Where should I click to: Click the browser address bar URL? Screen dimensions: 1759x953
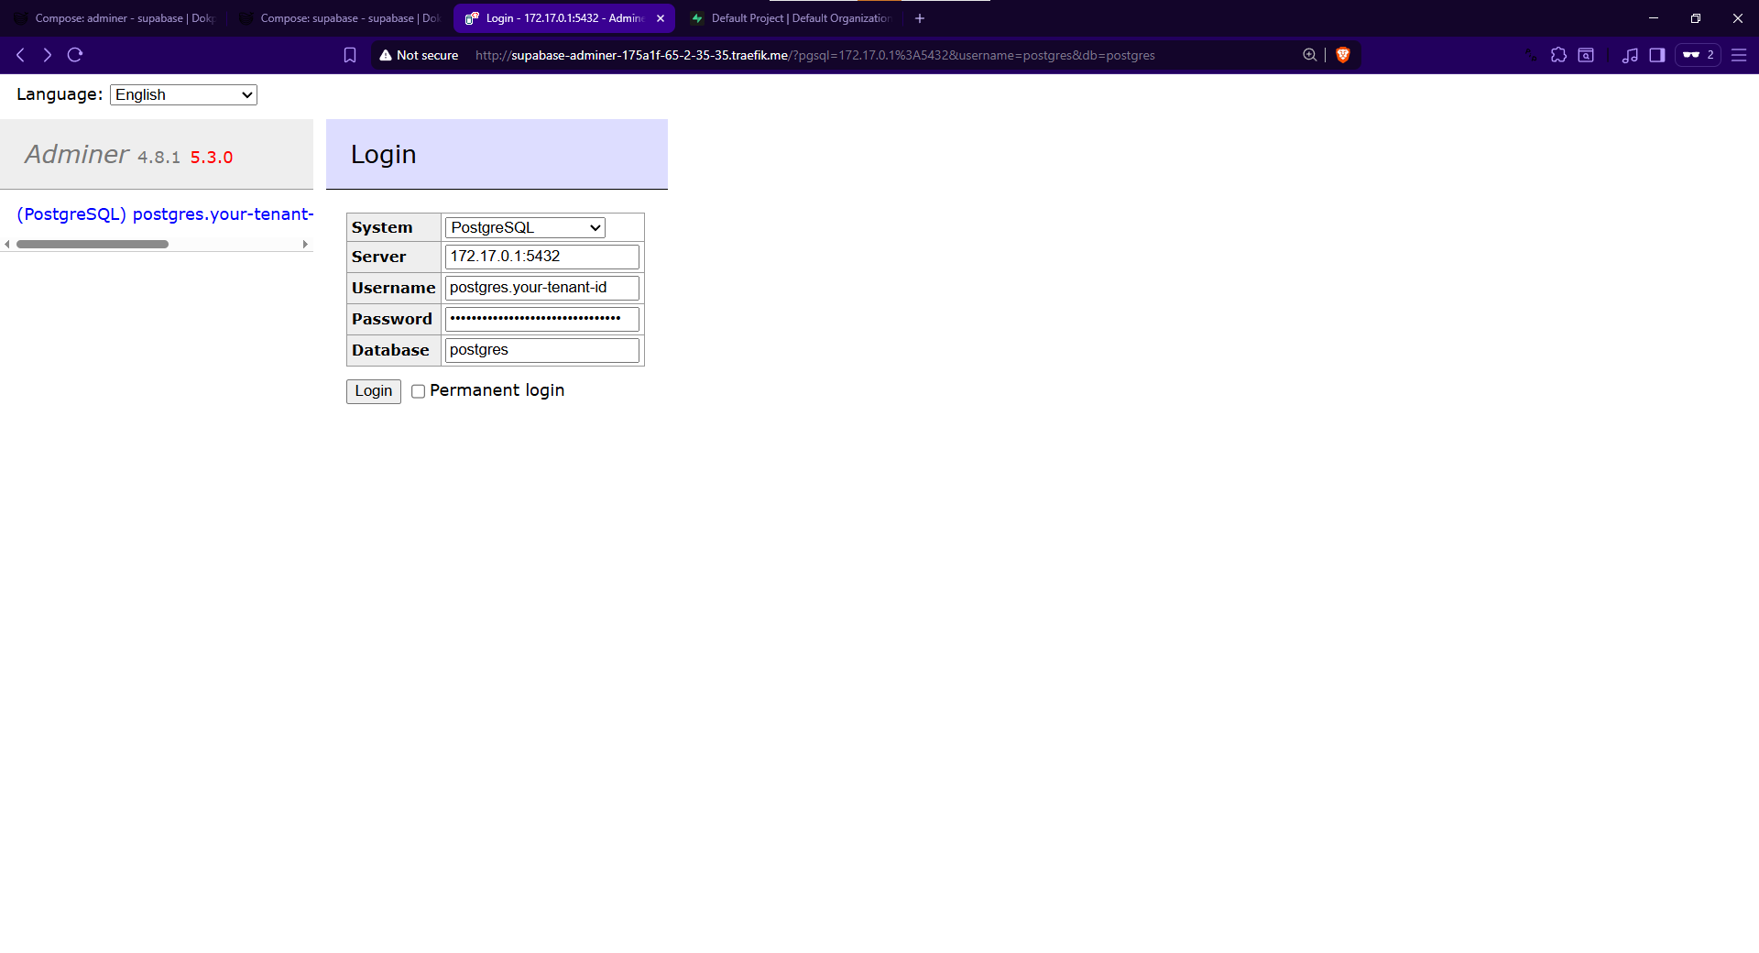coord(814,55)
